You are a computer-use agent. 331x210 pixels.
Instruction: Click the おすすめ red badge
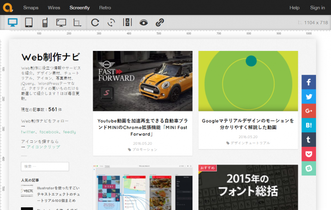(207, 168)
